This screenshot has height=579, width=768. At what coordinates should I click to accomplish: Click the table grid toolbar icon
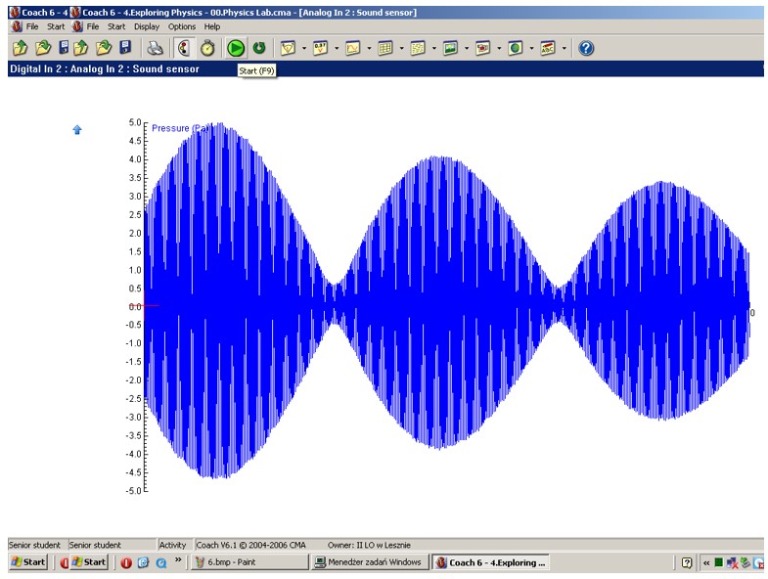[x=385, y=47]
